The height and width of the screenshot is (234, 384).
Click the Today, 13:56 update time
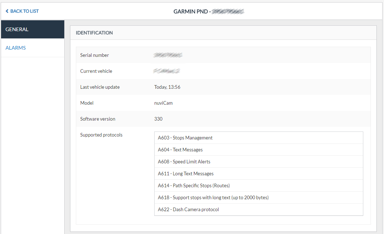(x=167, y=87)
